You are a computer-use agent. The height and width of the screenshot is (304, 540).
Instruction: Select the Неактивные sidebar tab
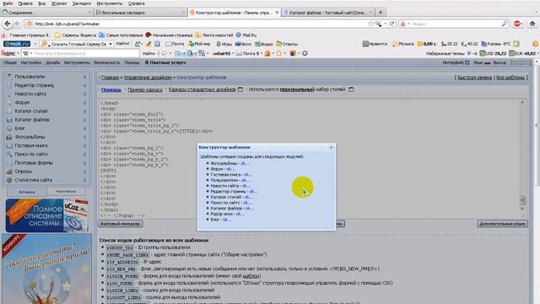(66, 191)
